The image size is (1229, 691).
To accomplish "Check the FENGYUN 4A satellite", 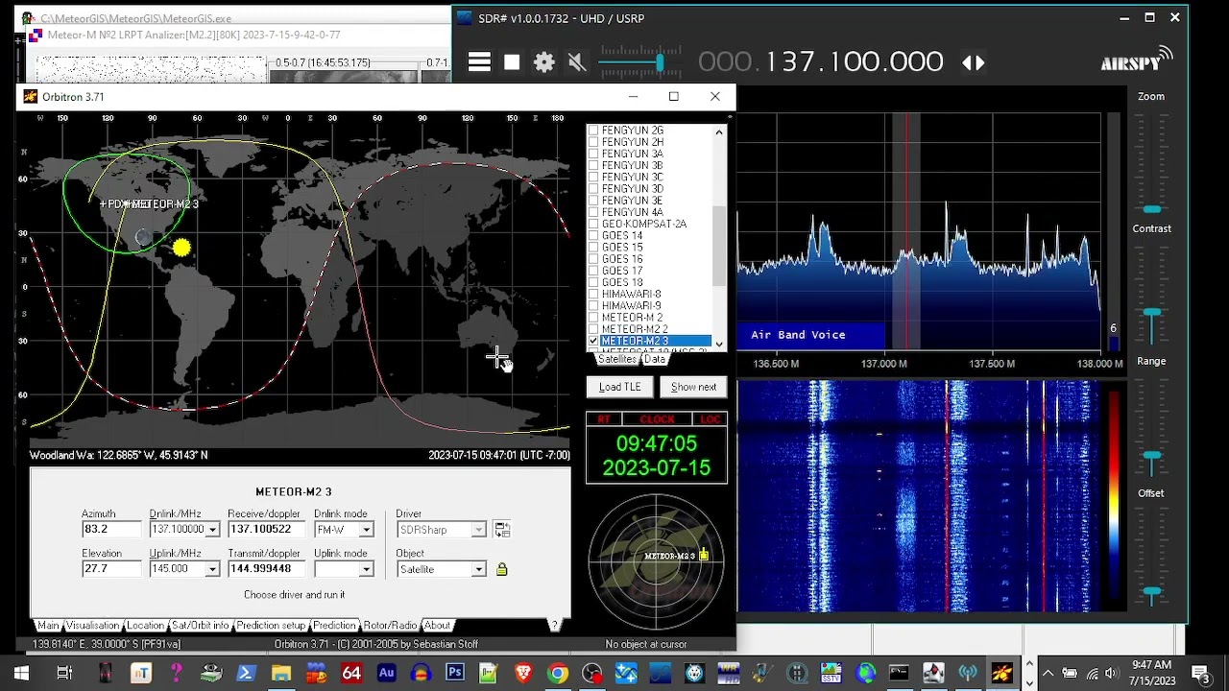I will point(593,212).
